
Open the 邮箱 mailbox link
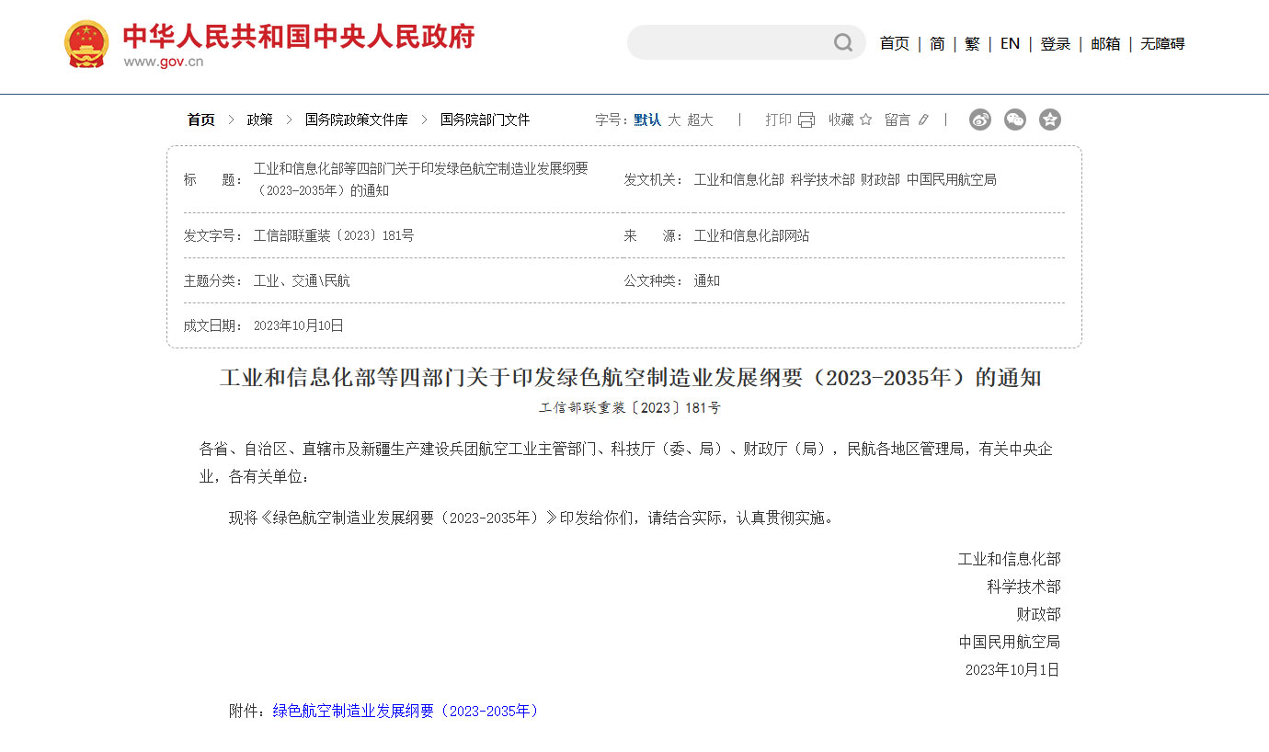pos(1105,43)
